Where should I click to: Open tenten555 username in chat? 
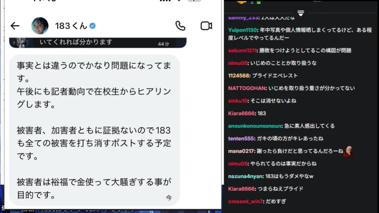(x=241, y=138)
